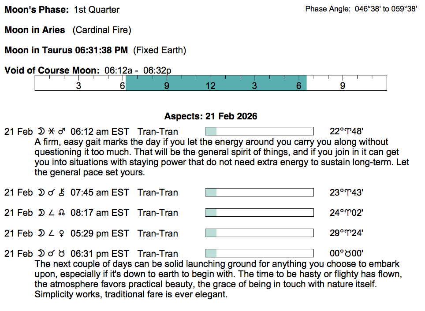Click the 24°02' position value
This screenshot has height=311, width=425.
347,213
